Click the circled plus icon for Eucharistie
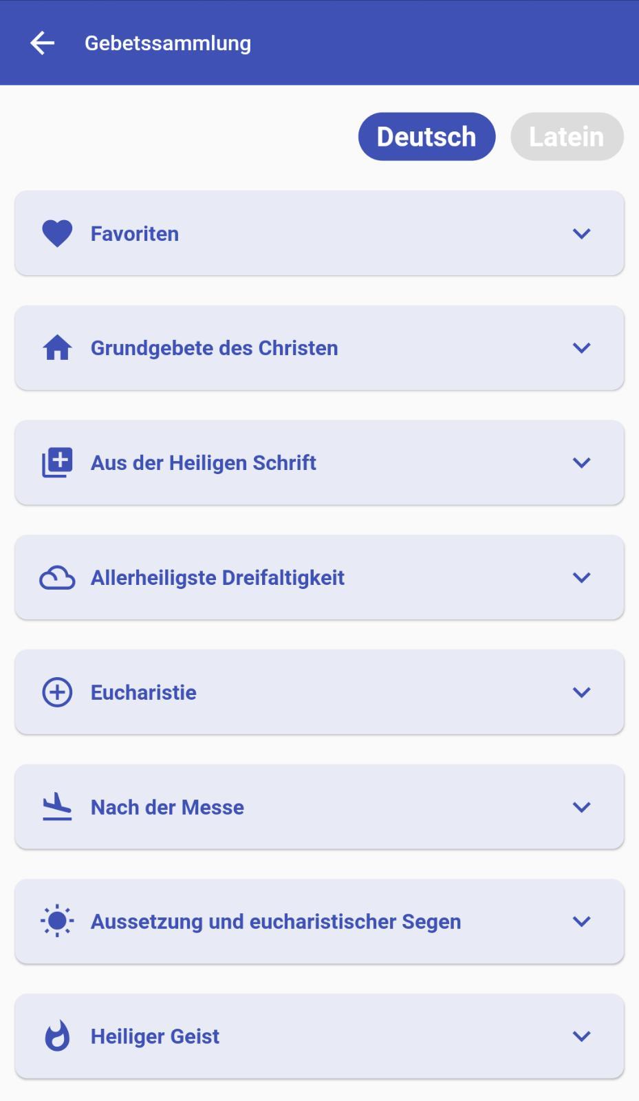This screenshot has width=639, height=1101. tap(57, 692)
